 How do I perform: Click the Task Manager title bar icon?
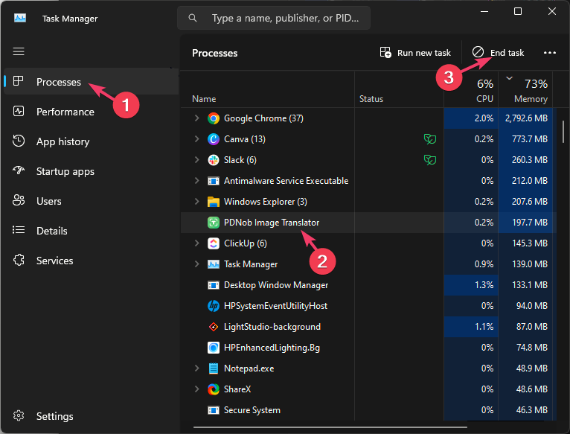(x=20, y=18)
